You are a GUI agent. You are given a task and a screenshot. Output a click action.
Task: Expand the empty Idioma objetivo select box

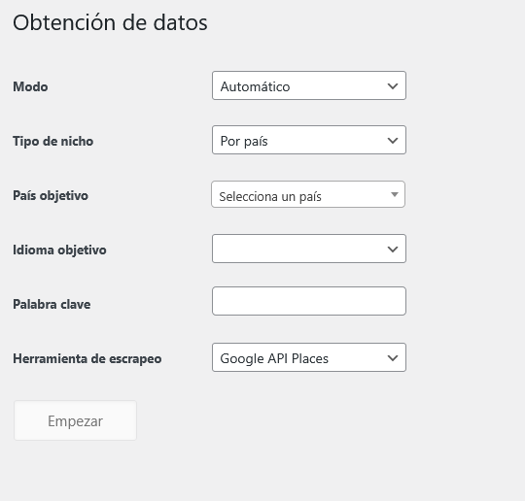[309, 249]
